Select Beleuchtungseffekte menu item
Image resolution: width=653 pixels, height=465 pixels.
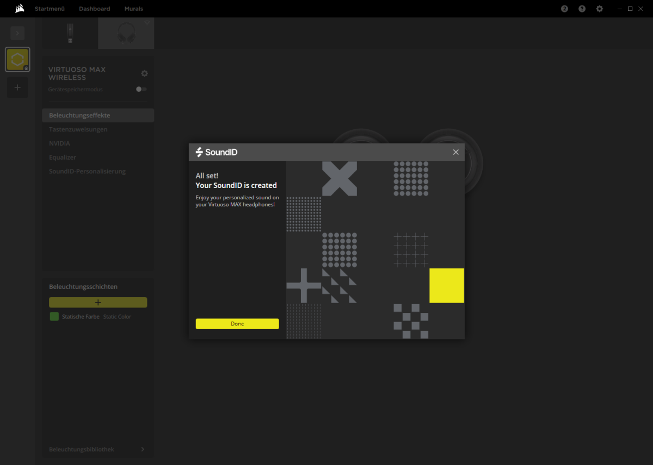coord(98,115)
